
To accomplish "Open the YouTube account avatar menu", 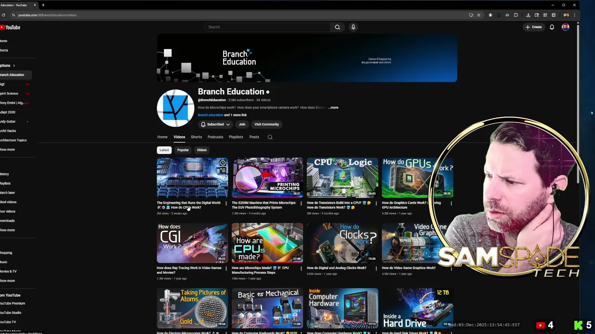I will point(565,27).
